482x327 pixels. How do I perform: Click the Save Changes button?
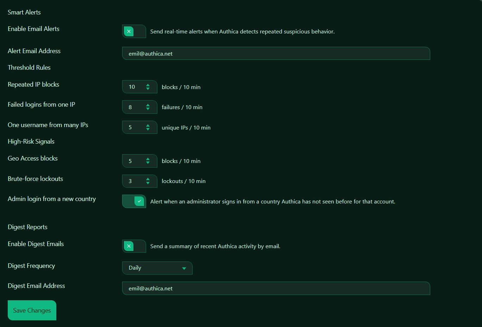(x=32, y=310)
